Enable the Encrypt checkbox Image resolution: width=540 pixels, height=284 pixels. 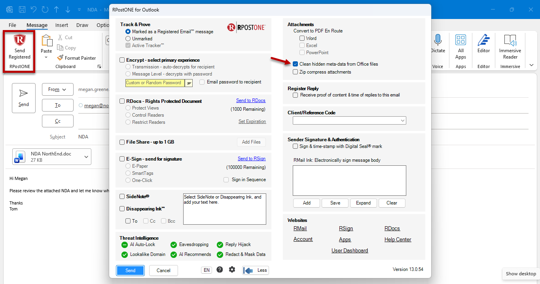tap(122, 60)
